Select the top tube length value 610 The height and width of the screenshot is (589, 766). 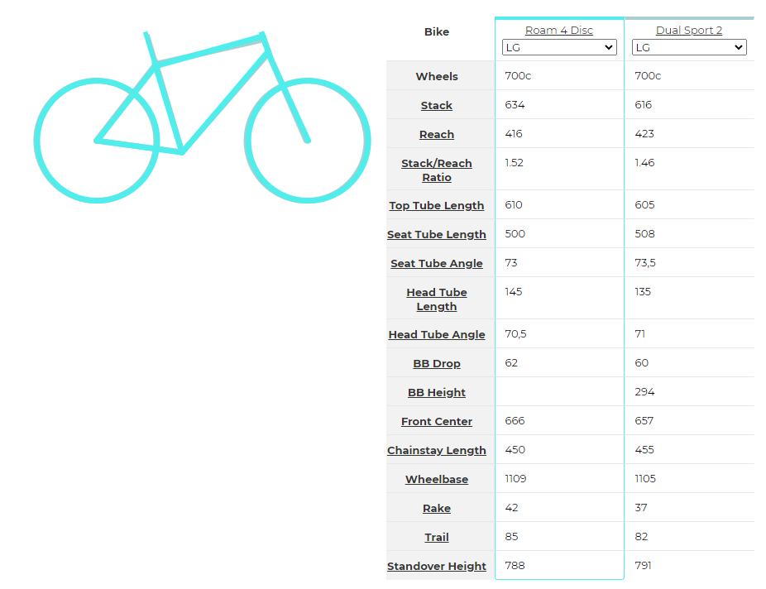[x=514, y=205]
